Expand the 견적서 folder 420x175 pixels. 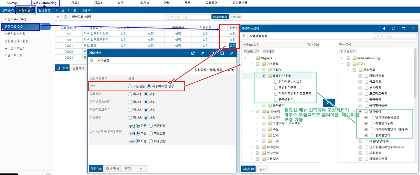[257, 117]
